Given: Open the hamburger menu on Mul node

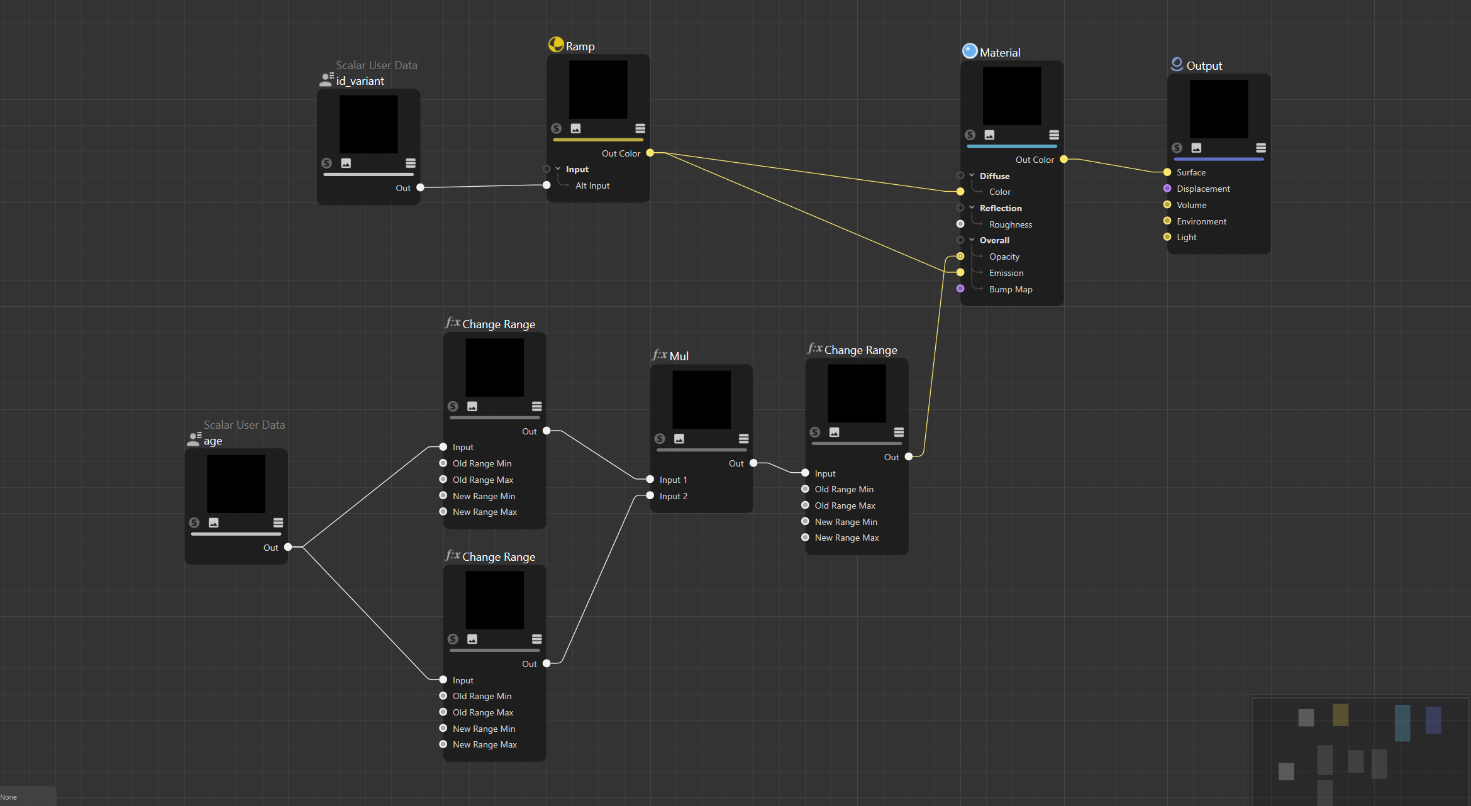Looking at the screenshot, I should click(743, 438).
